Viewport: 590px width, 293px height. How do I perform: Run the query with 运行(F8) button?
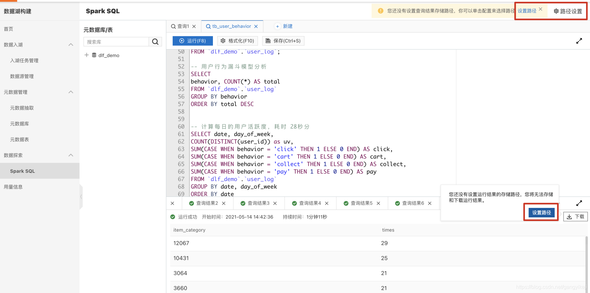coord(193,41)
